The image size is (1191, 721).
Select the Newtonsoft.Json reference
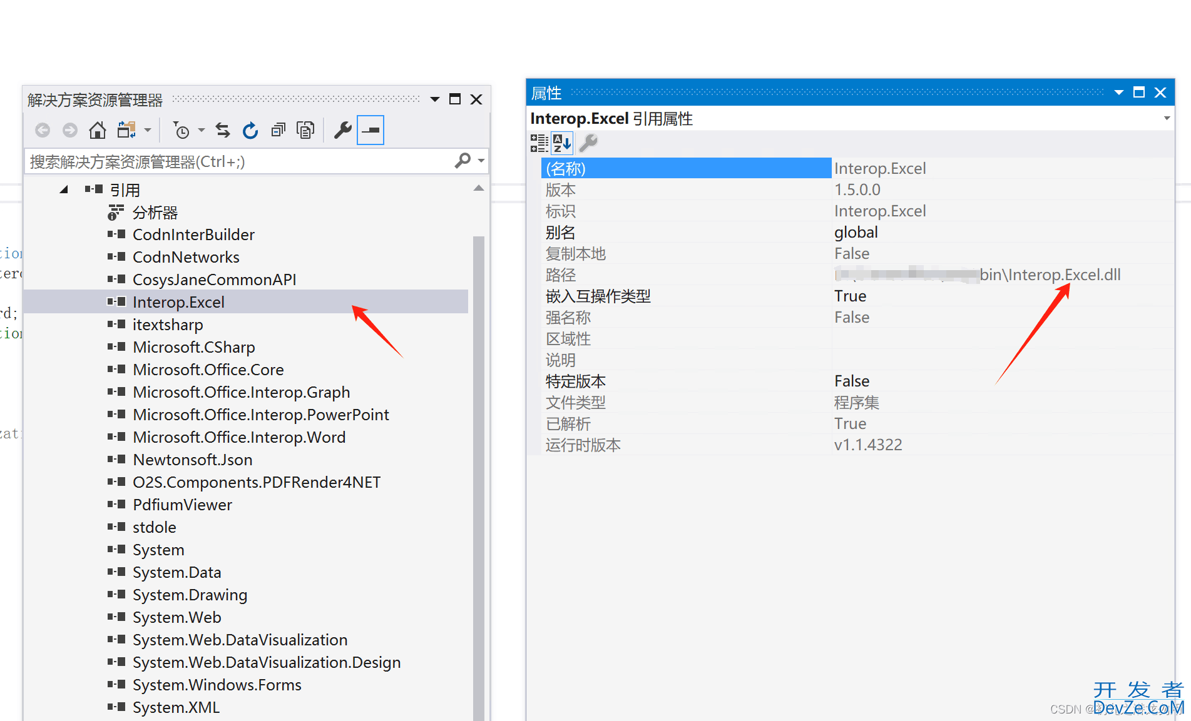click(x=193, y=460)
